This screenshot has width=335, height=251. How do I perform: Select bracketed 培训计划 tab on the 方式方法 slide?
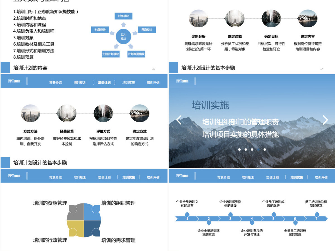104,83
